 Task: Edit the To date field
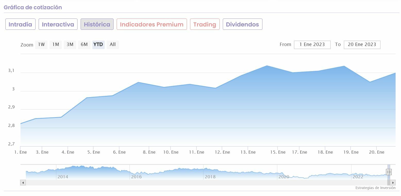(x=362, y=44)
